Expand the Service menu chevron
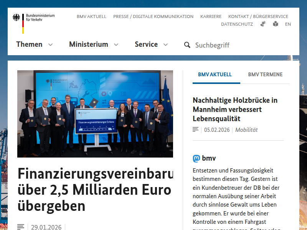The height and width of the screenshot is (230, 307). pos(165,44)
